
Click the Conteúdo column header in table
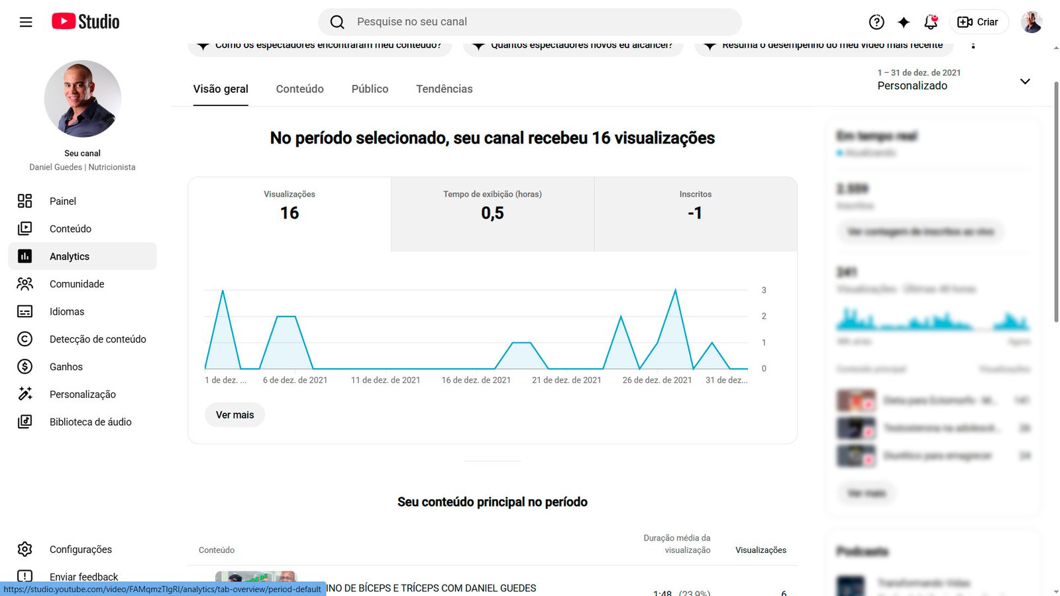217,550
